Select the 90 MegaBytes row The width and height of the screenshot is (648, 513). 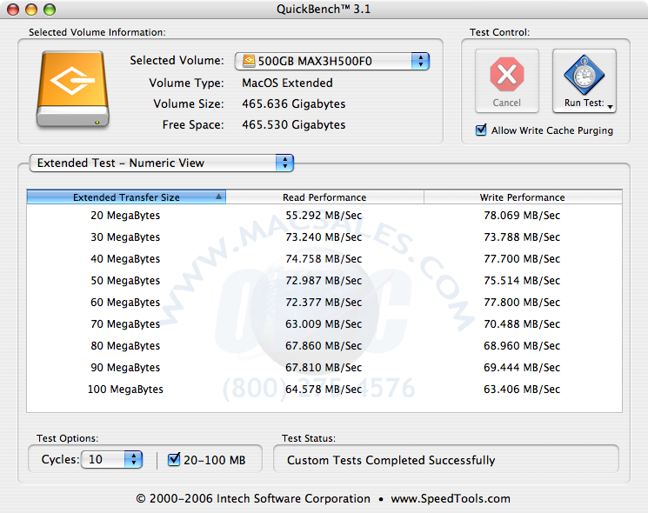(324, 368)
